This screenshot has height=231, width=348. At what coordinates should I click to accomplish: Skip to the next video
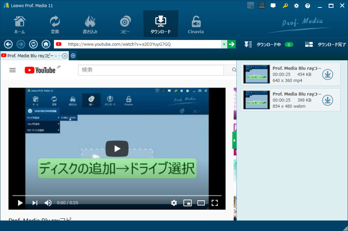35,203
